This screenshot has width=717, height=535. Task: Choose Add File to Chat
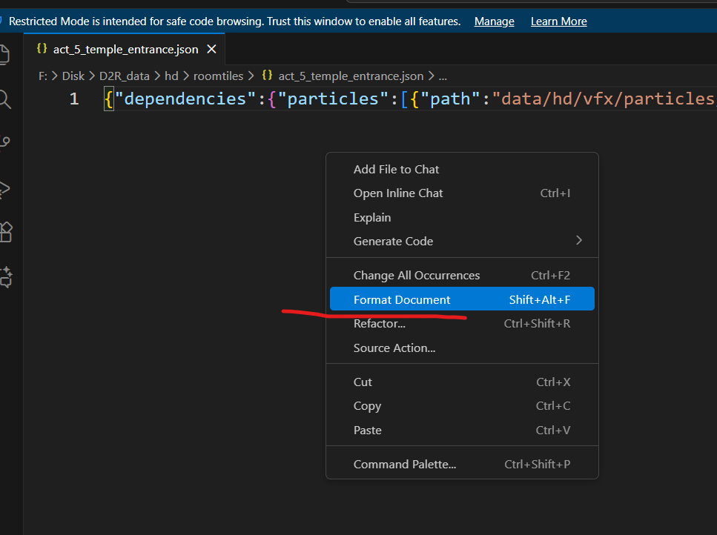(x=396, y=170)
